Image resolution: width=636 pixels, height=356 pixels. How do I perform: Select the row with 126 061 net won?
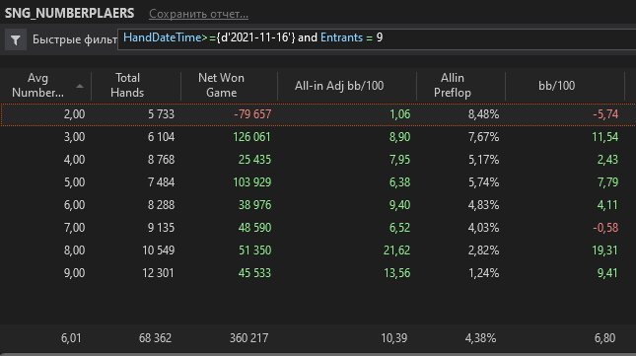pos(318,137)
